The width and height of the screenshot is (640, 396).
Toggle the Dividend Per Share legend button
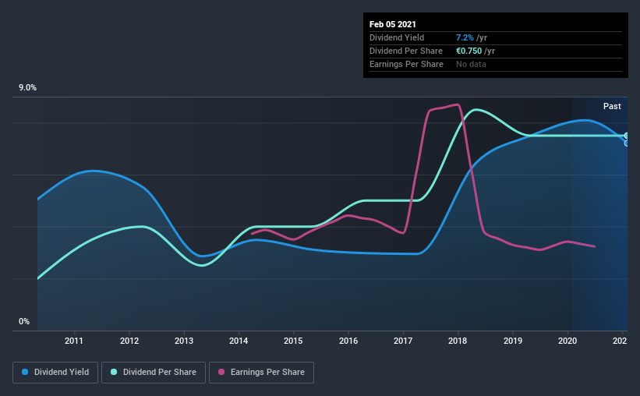point(154,373)
